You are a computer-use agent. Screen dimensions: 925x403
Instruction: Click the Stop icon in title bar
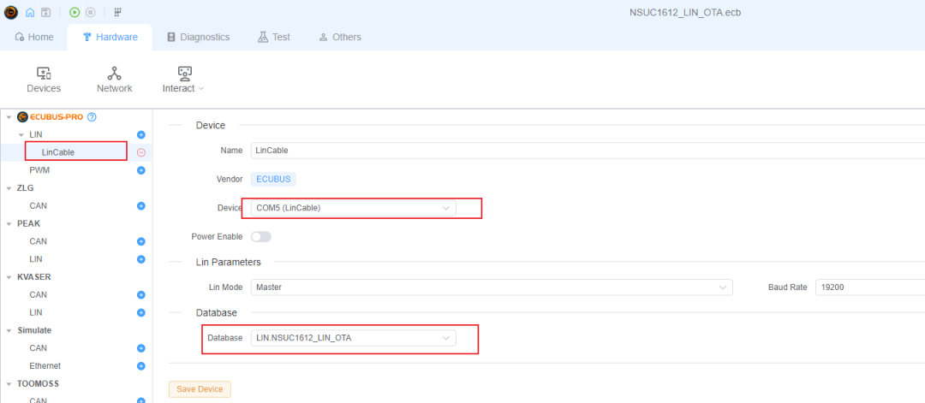point(90,12)
